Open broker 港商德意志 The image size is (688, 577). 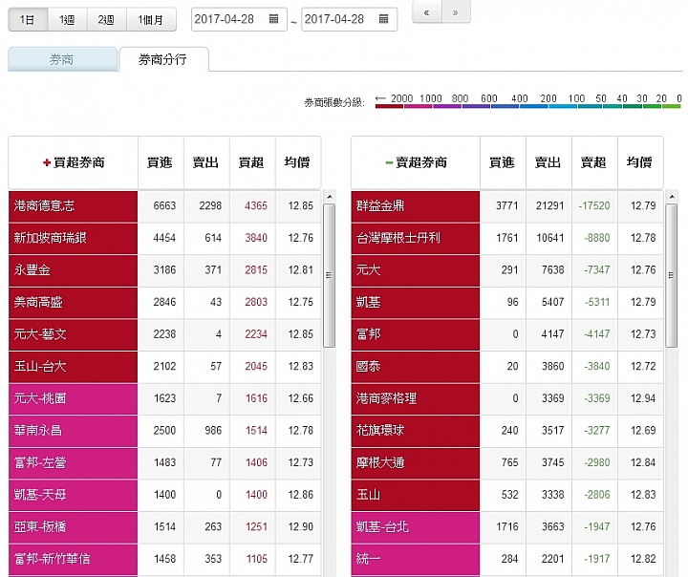[73, 206]
